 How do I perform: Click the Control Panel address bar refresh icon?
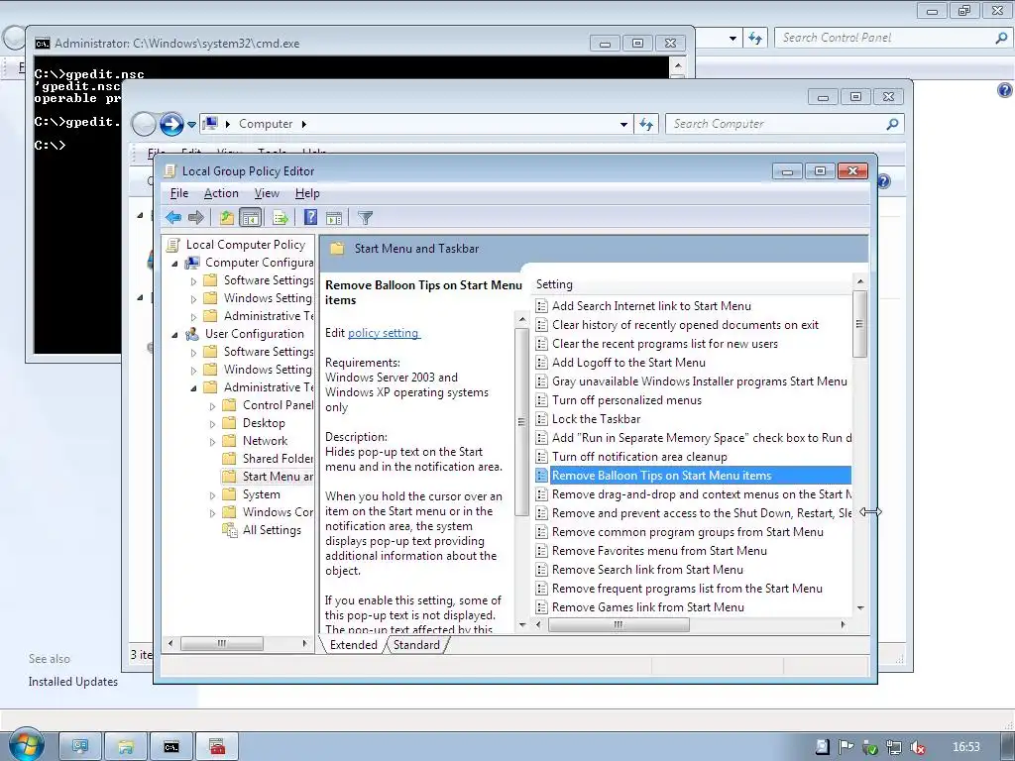[755, 39]
